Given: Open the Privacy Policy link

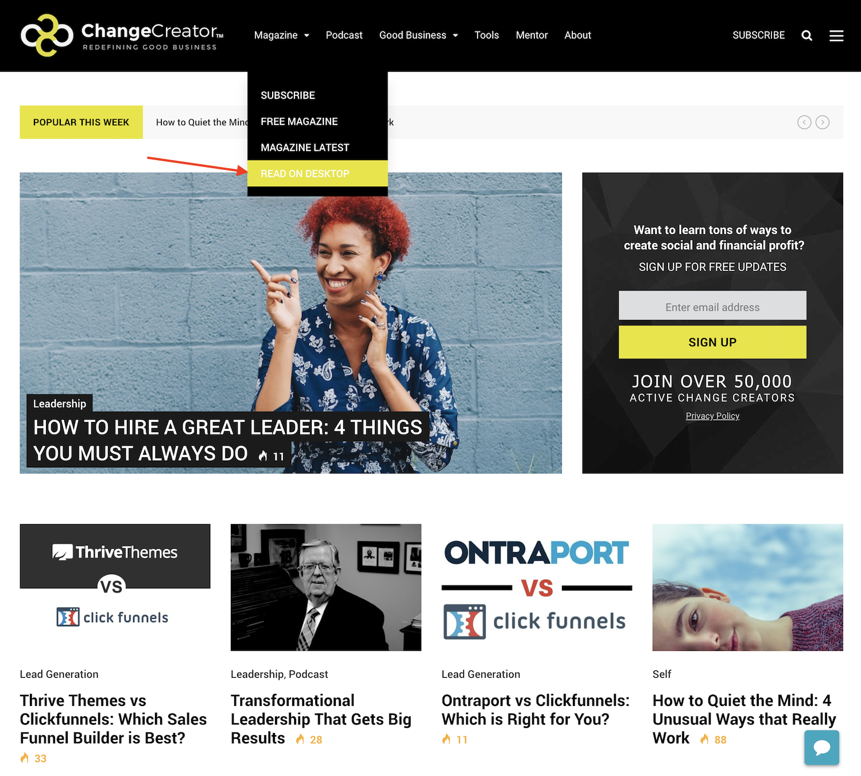Looking at the screenshot, I should click(x=712, y=416).
